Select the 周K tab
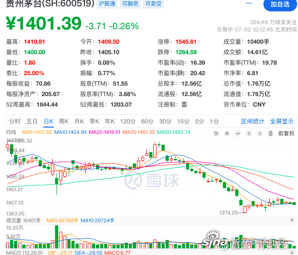Screen dimensions: 298x255 point(64,121)
